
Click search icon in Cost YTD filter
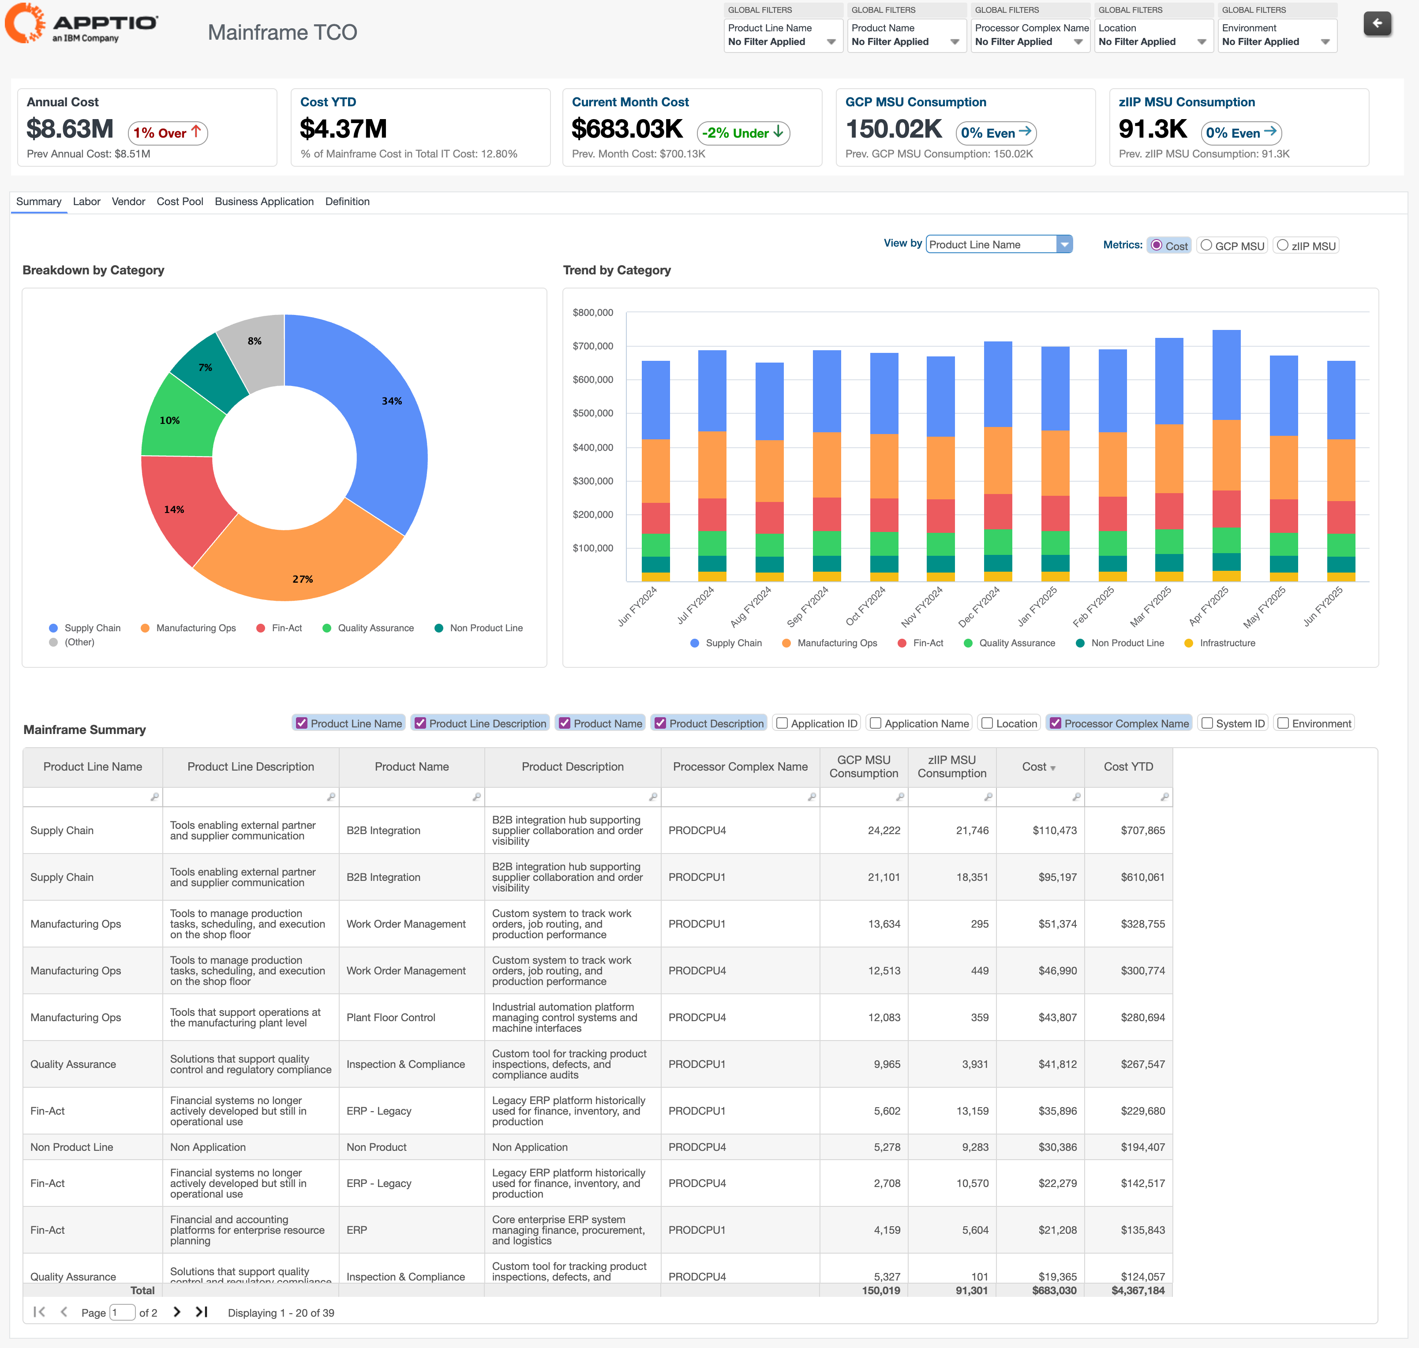click(1164, 797)
